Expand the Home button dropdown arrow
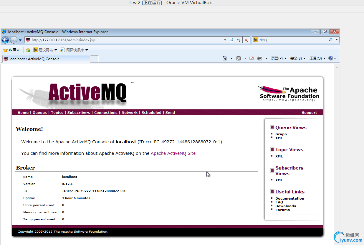The width and height of the screenshot is (364, 245). (231, 58)
